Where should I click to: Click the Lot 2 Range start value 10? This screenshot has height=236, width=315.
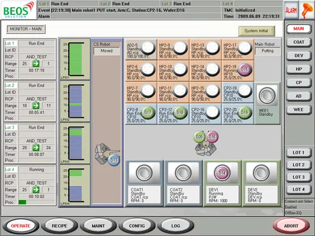(x=25, y=106)
